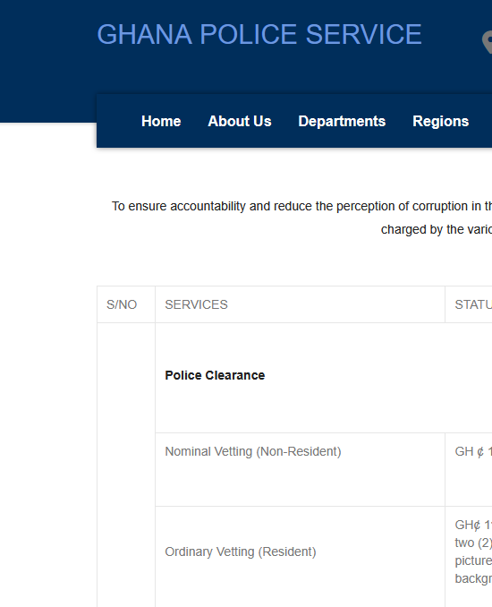Screen dimensions: 492x607
Task: Open the Ghana Police Service title link
Action: (259, 34)
